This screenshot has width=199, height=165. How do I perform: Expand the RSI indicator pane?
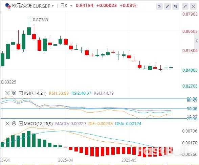tap(21, 93)
